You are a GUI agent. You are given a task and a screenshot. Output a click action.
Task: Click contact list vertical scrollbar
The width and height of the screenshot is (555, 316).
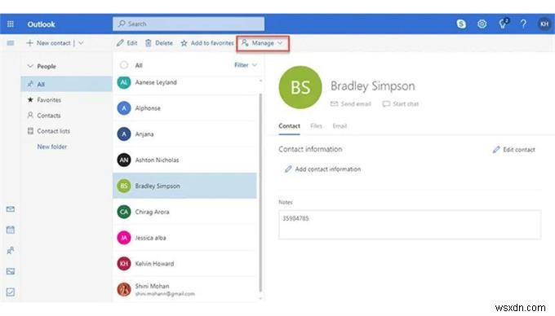260,192
